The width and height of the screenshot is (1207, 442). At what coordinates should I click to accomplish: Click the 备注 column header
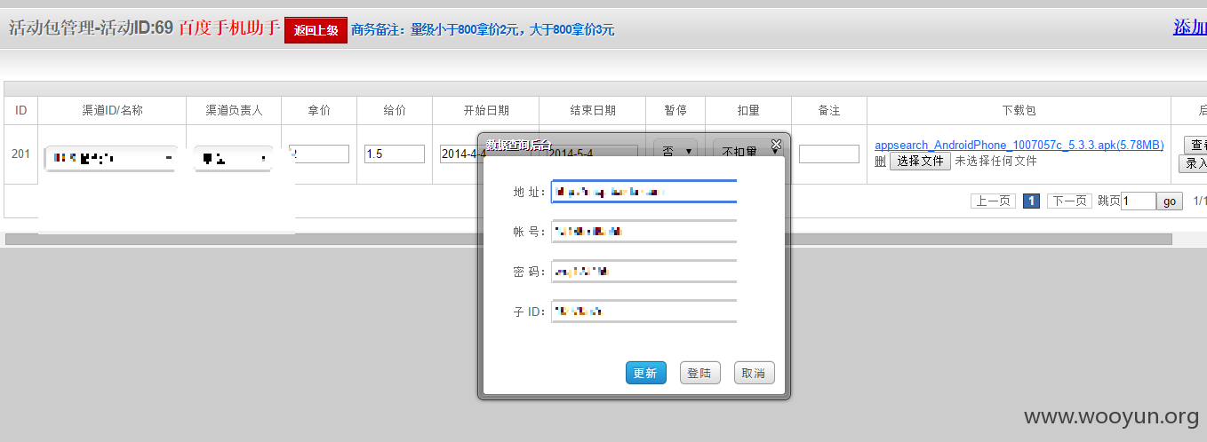[x=829, y=111]
